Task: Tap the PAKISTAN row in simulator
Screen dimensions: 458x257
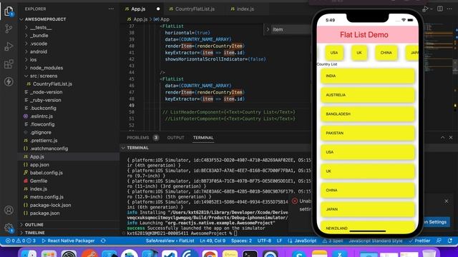Action: tap(367, 133)
